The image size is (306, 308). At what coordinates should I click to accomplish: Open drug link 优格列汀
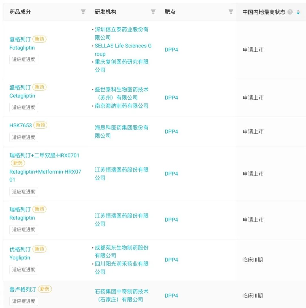click(20, 249)
